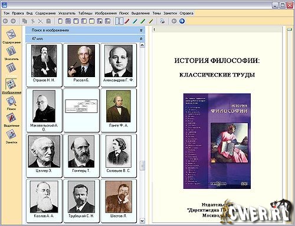The width and height of the screenshot is (295, 226).
Task: Expand the Поиск в изображениях panel
Action: 141,31
